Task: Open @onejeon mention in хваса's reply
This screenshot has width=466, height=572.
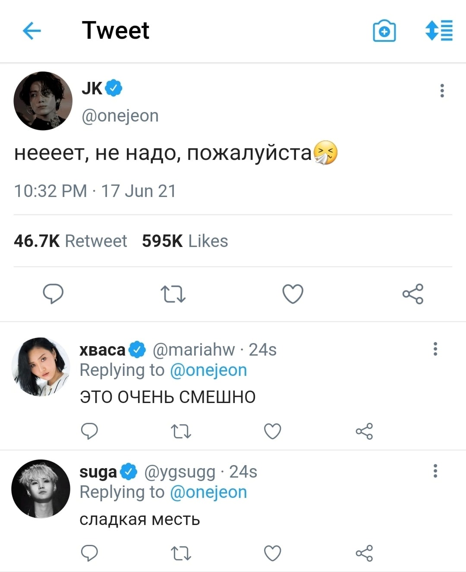Action: coord(208,370)
